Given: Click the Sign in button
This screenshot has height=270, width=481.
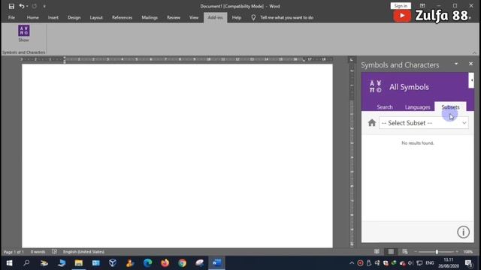Looking at the screenshot, I should click(x=401, y=6).
